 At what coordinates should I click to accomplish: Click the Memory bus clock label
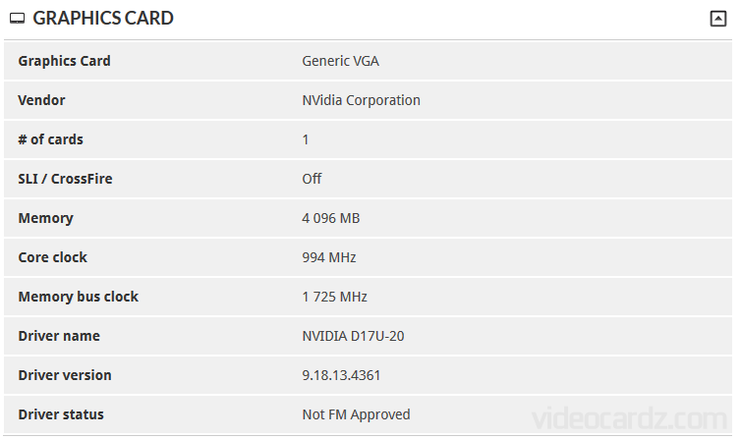click(79, 297)
